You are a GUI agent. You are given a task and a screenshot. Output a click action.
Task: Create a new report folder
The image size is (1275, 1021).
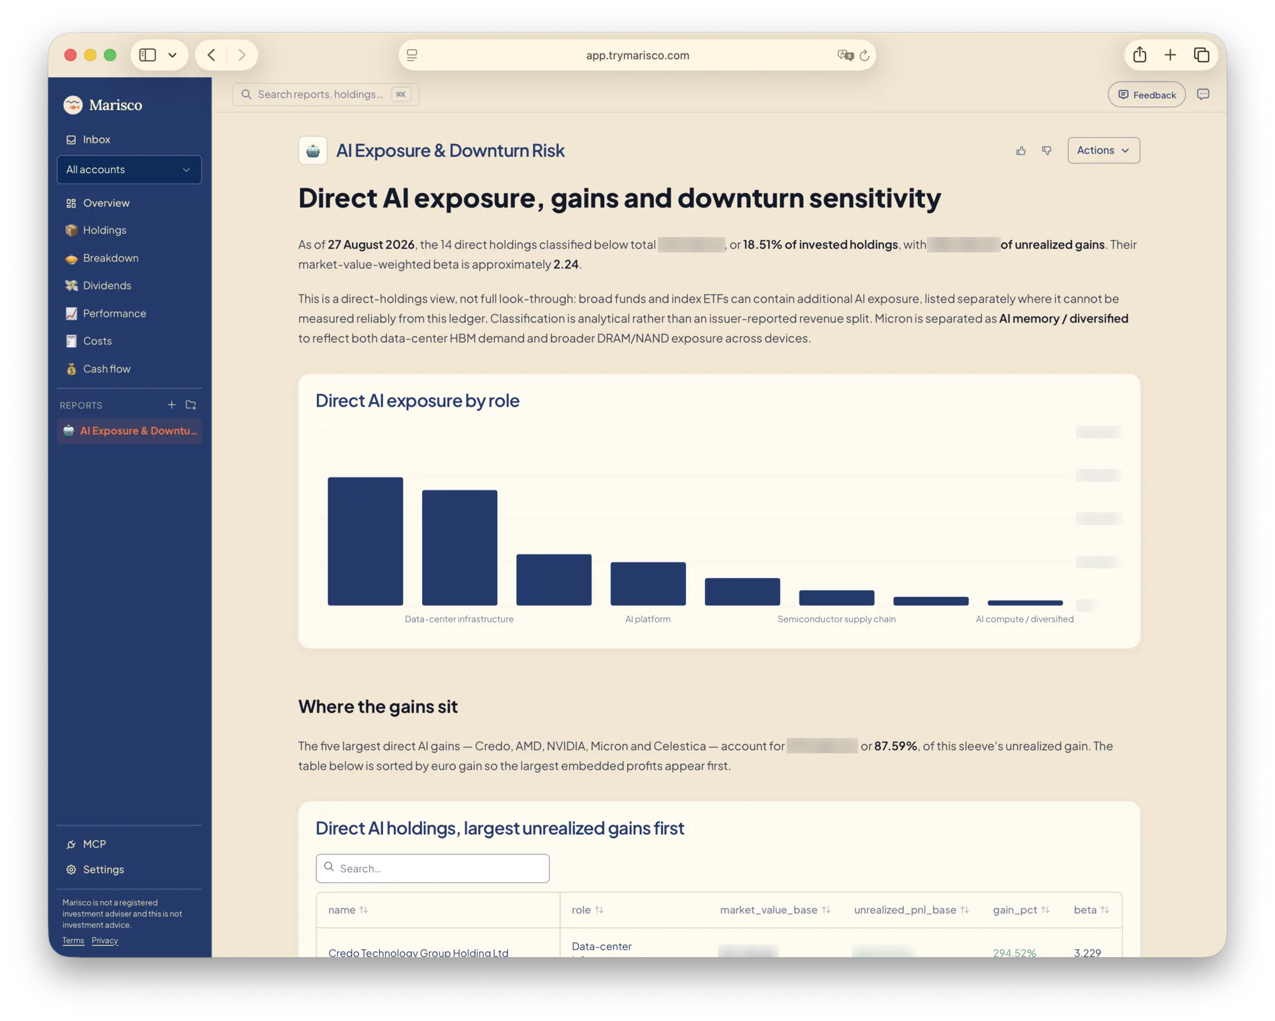(191, 405)
